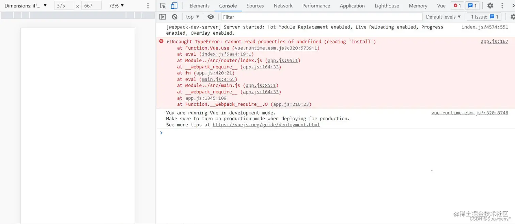Image resolution: width=515 pixels, height=224 pixels.
Task: Click the red error count badge
Action: [x=457, y=6]
